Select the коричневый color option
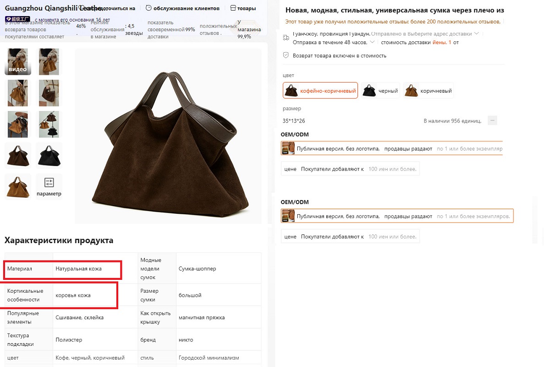 point(429,91)
